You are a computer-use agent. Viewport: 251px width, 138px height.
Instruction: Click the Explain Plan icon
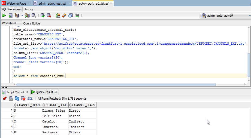point(17,16)
